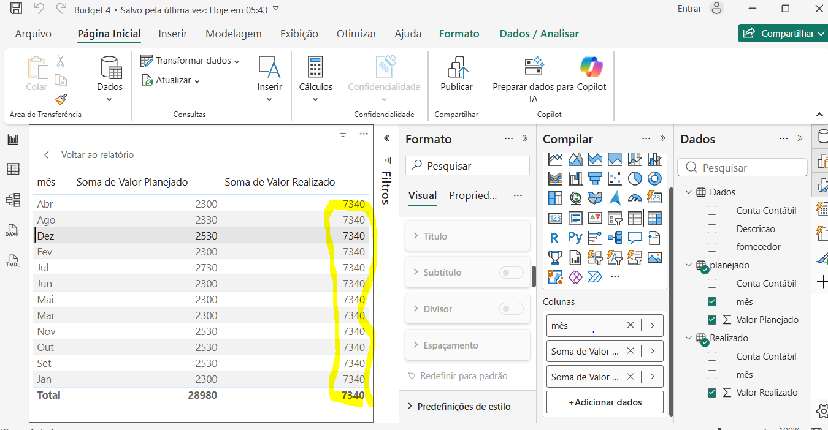Viewport: 828px width, 430px height.
Task: Enable the mês field in the Realizado table
Action: click(x=711, y=374)
